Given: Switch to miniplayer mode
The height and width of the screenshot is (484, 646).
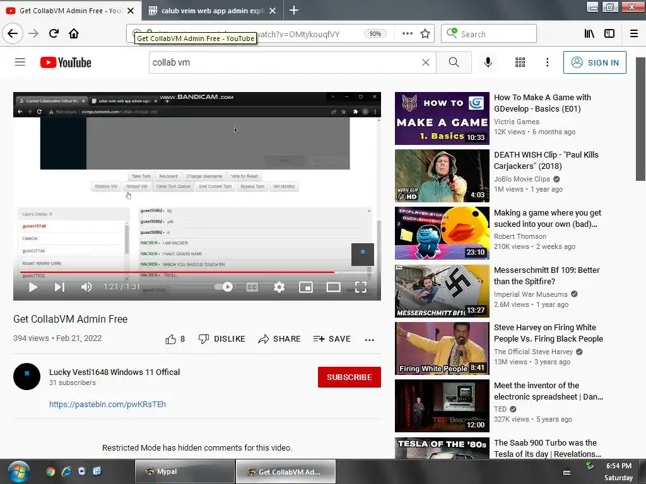Looking at the screenshot, I should [x=306, y=287].
